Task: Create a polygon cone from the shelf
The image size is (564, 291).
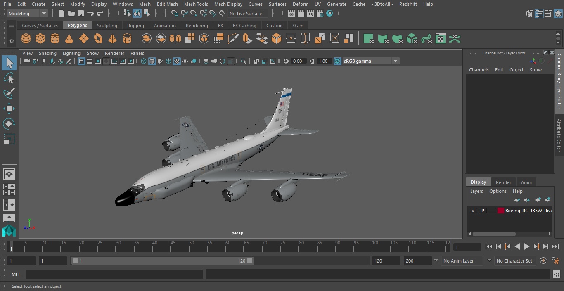Action: click(x=69, y=39)
